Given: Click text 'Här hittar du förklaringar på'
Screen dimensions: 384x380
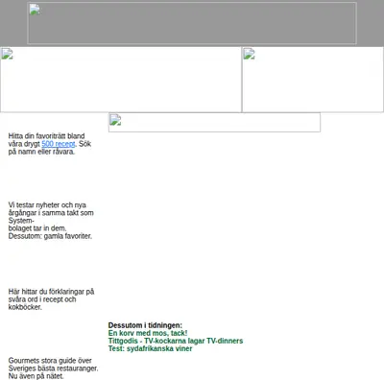Looking at the screenshot, I should (x=51, y=292).
